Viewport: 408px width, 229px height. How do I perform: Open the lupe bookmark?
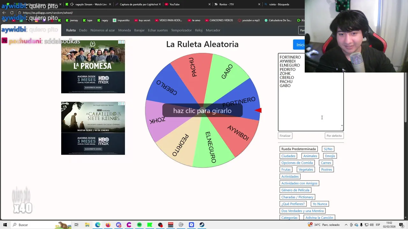[x=87, y=20]
